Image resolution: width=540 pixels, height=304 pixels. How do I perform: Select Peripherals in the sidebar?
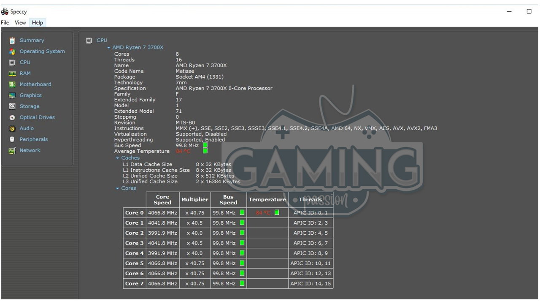34,139
